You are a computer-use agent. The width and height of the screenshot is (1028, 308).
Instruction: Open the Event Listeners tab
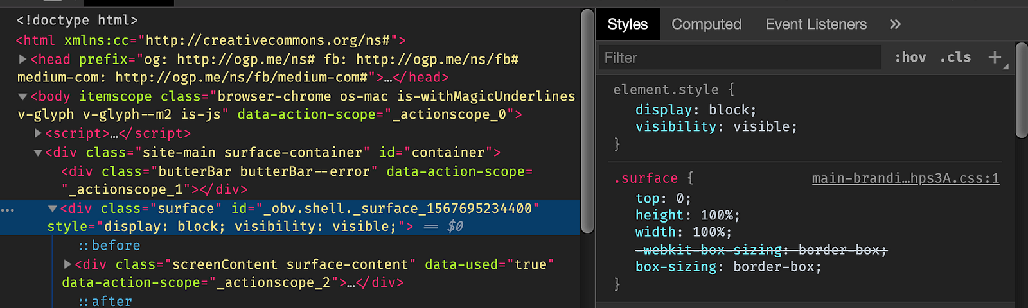pos(816,24)
